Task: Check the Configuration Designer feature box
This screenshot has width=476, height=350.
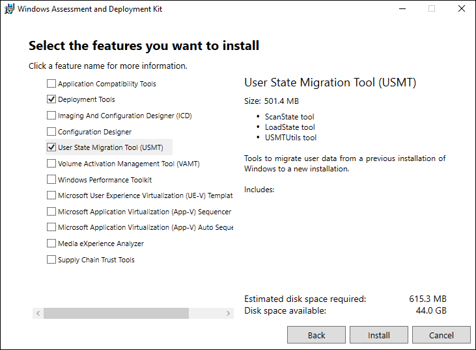Action: tap(51, 132)
